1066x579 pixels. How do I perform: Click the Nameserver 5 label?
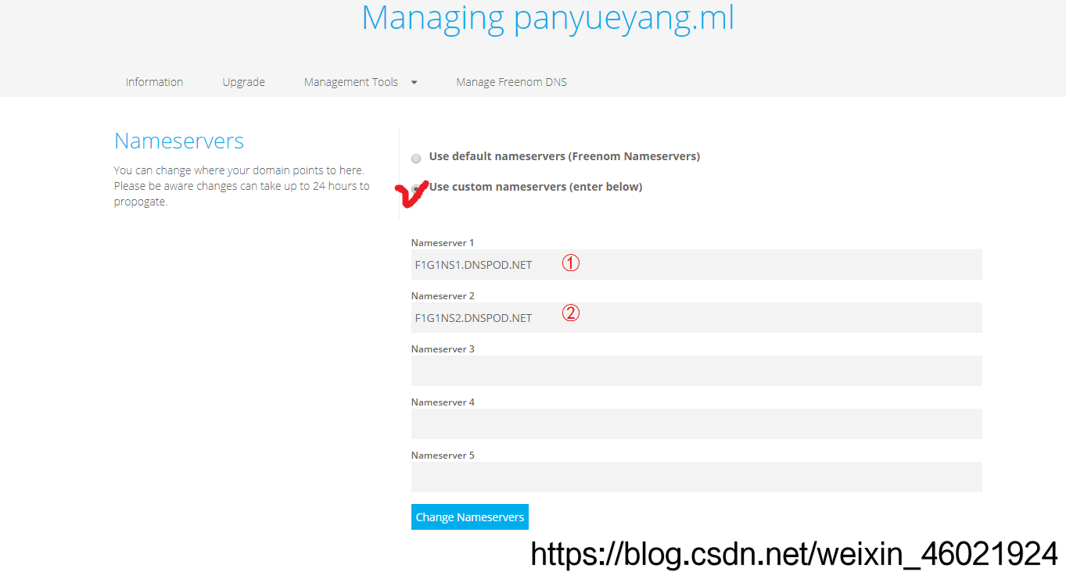click(x=443, y=456)
